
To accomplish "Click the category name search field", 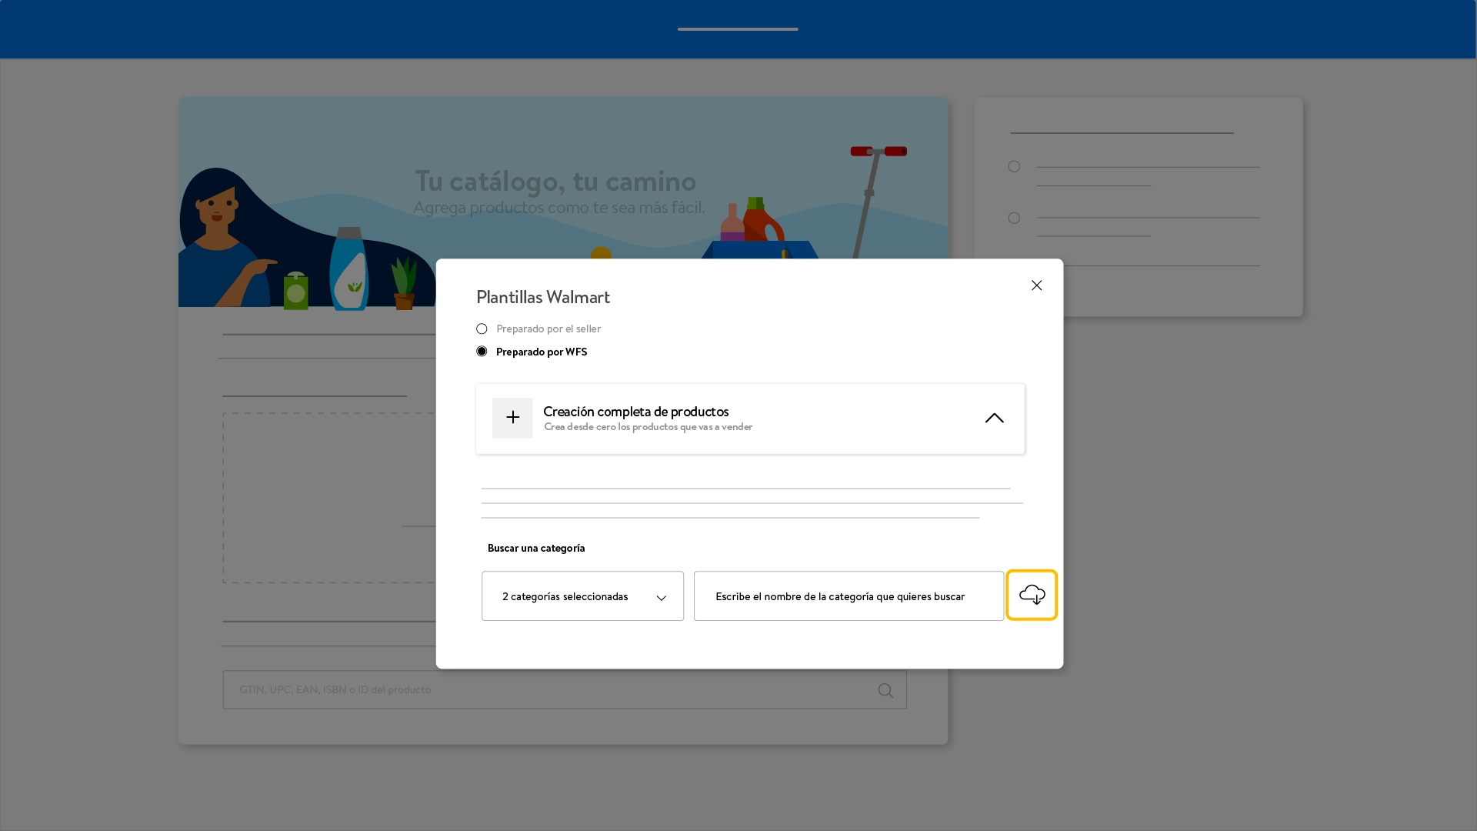I will pos(849,596).
